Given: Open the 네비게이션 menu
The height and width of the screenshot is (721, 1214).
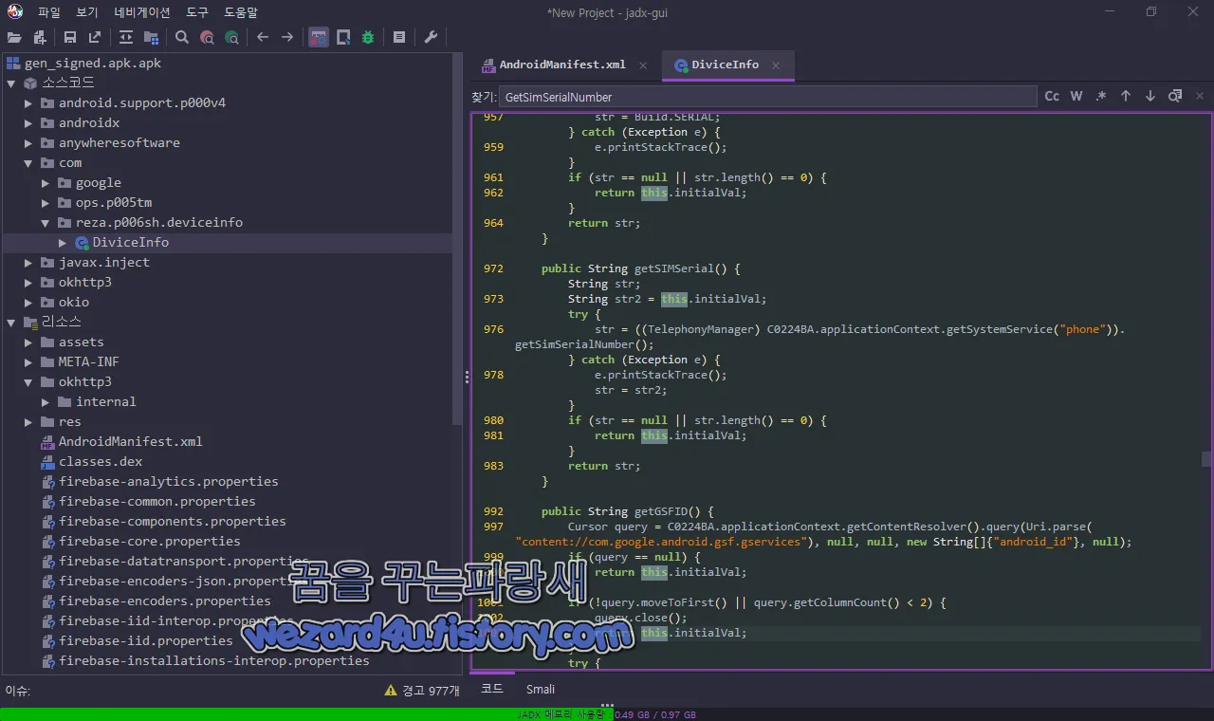Looking at the screenshot, I should 142,12.
